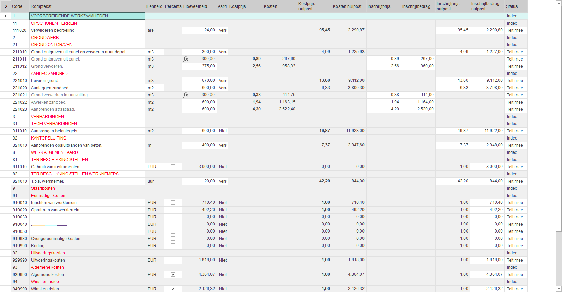The image size is (562, 292).
Task: Uncheck Percenta checkbox for Algemene kosten 939990
Action: click(x=173, y=275)
